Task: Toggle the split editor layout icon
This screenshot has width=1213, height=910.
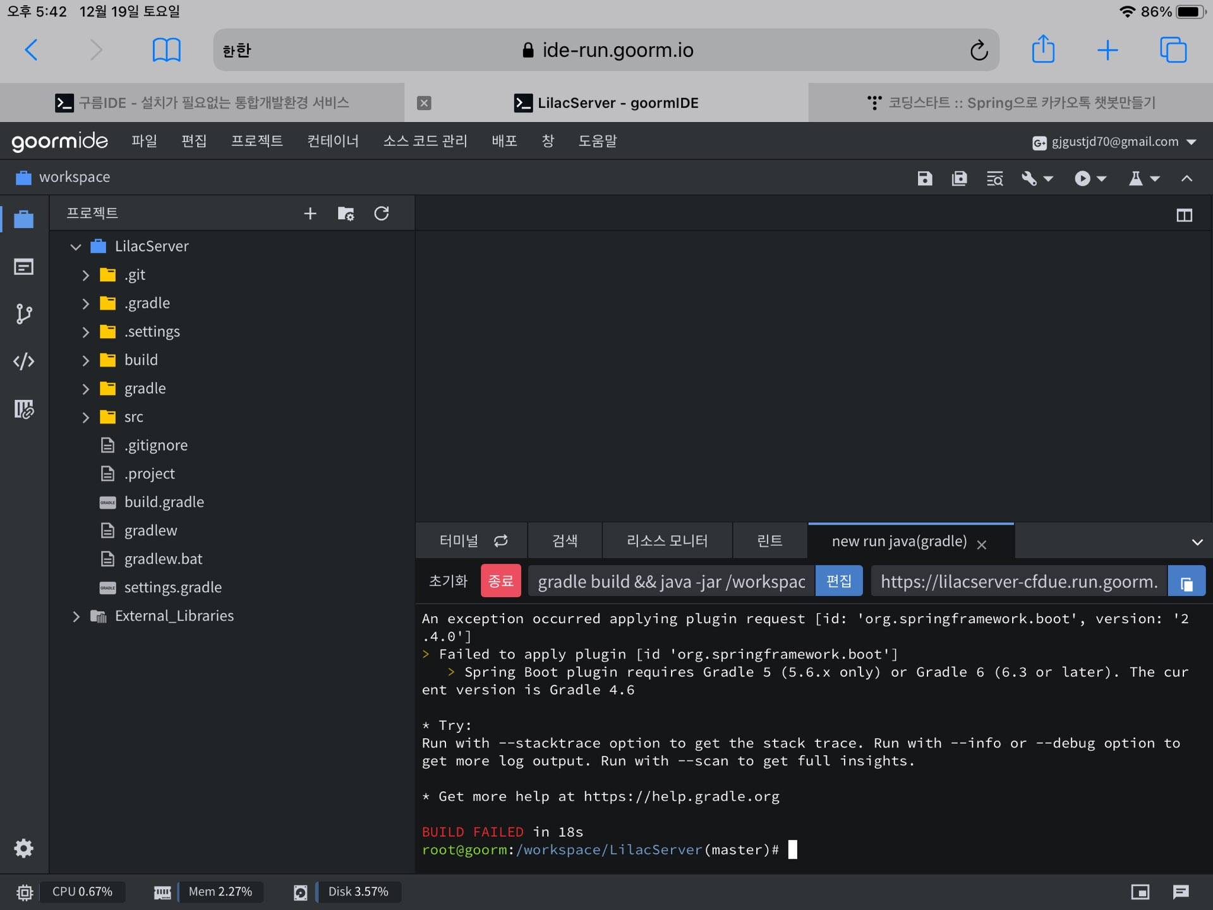Action: pyautogui.click(x=1184, y=215)
